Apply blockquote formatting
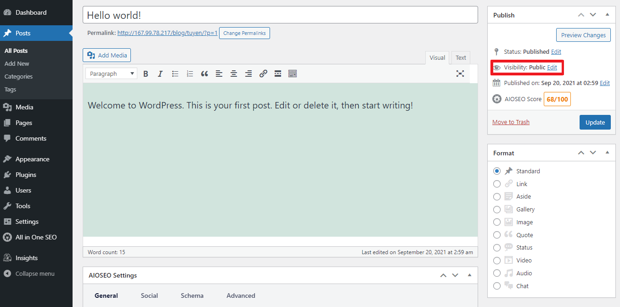The height and width of the screenshot is (307, 620). tap(204, 74)
